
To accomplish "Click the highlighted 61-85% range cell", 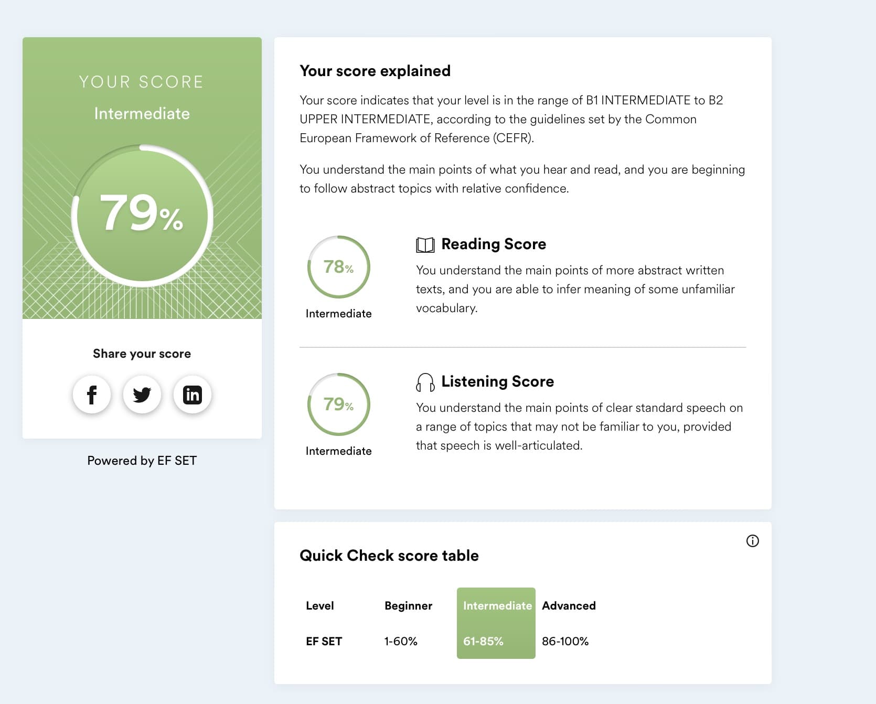I will [x=483, y=641].
